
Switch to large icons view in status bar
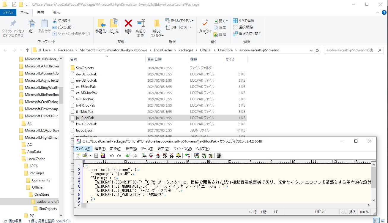pyautogui.click(x=383, y=221)
